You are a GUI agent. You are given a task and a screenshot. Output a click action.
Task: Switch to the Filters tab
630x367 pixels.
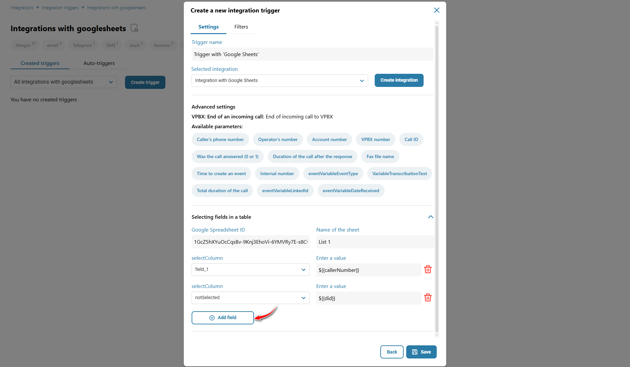[241, 27]
